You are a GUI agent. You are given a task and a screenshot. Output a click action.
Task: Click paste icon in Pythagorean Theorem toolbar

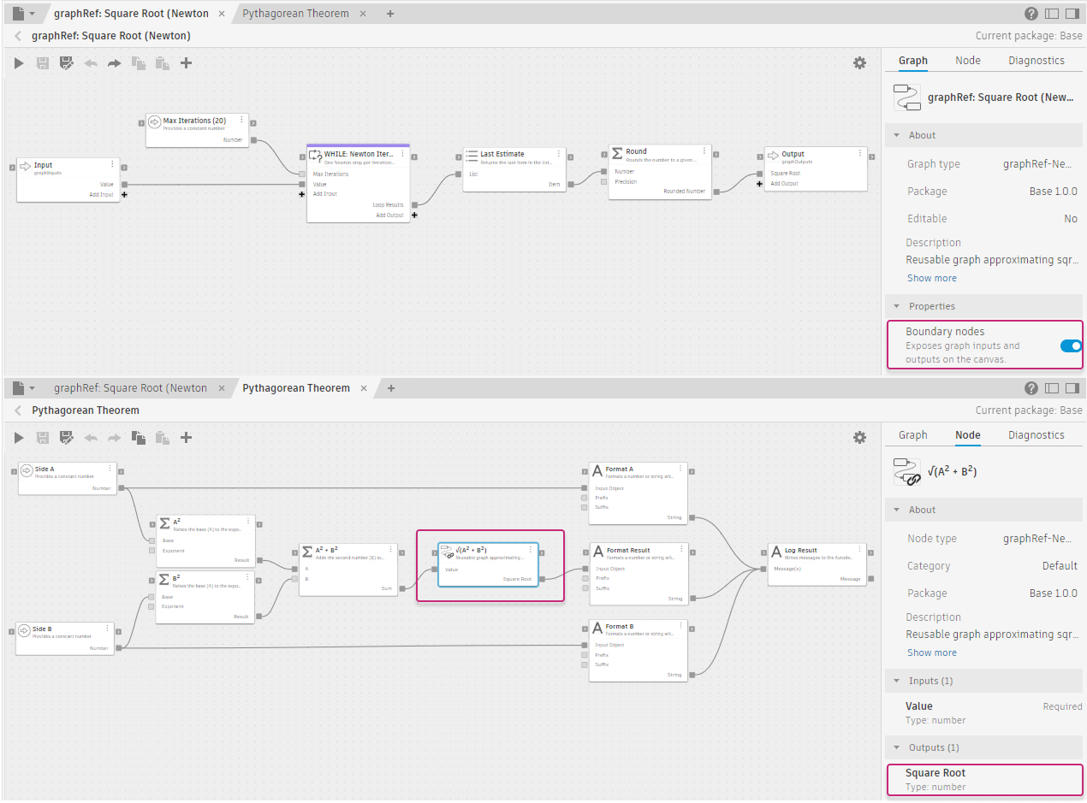[162, 438]
